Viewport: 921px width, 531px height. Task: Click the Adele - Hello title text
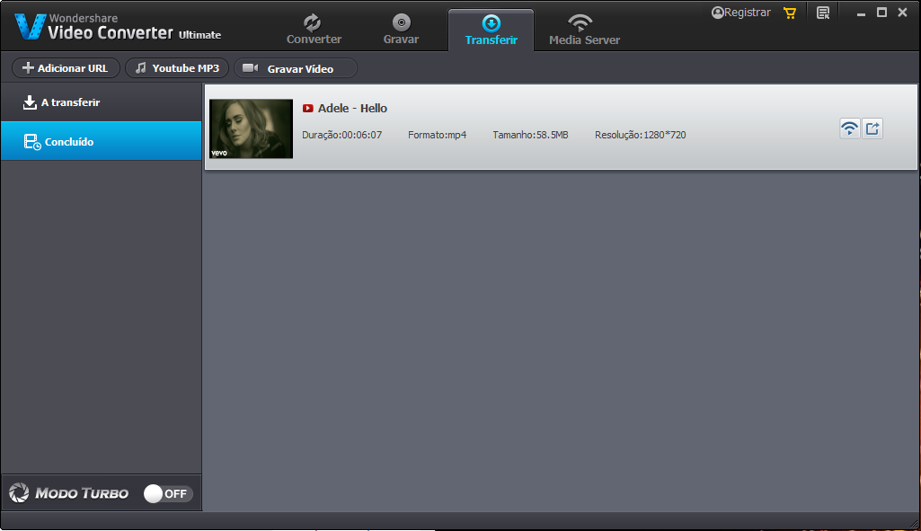(352, 108)
